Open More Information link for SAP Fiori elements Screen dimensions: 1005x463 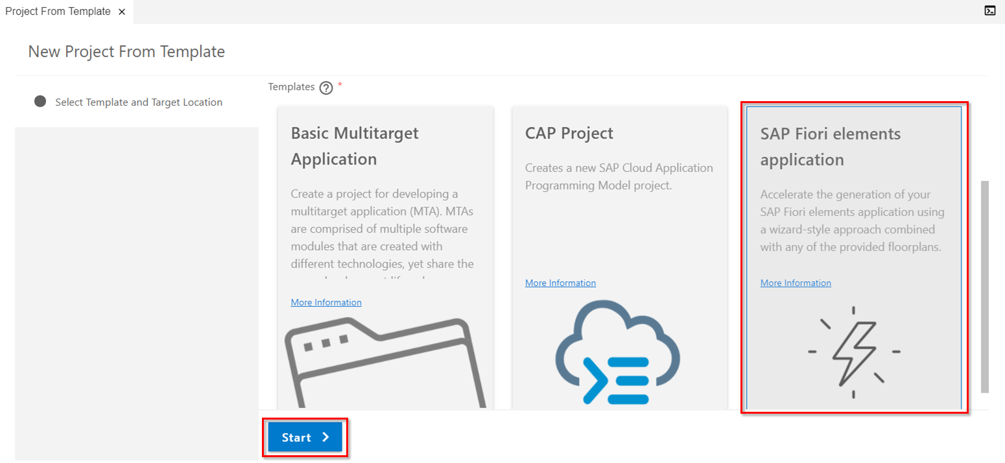click(796, 283)
